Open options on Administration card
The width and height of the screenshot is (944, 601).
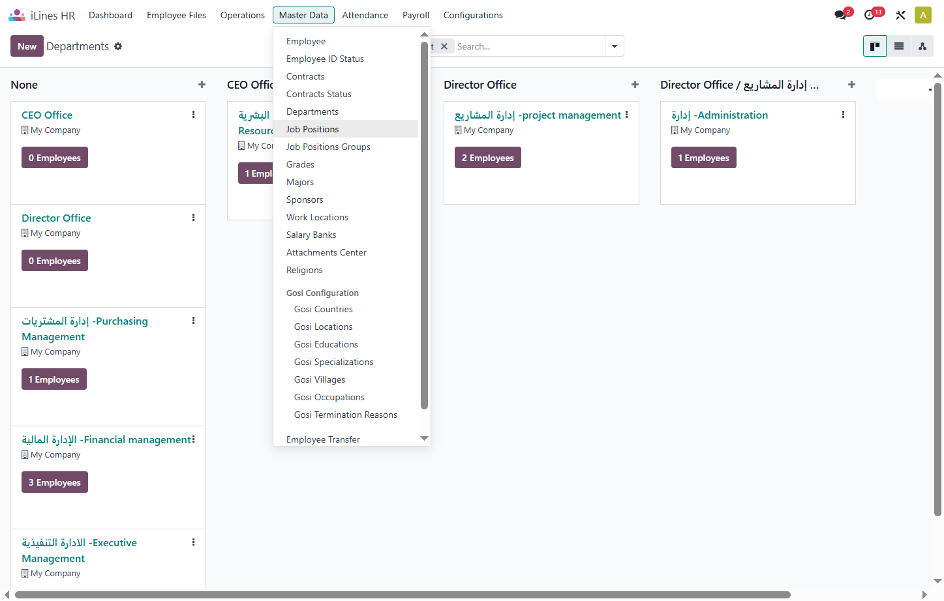coord(843,115)
